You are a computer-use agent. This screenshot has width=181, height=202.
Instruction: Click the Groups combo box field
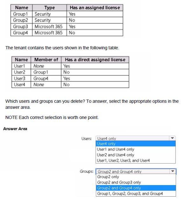pyautogui.click(x=136, y=171)
